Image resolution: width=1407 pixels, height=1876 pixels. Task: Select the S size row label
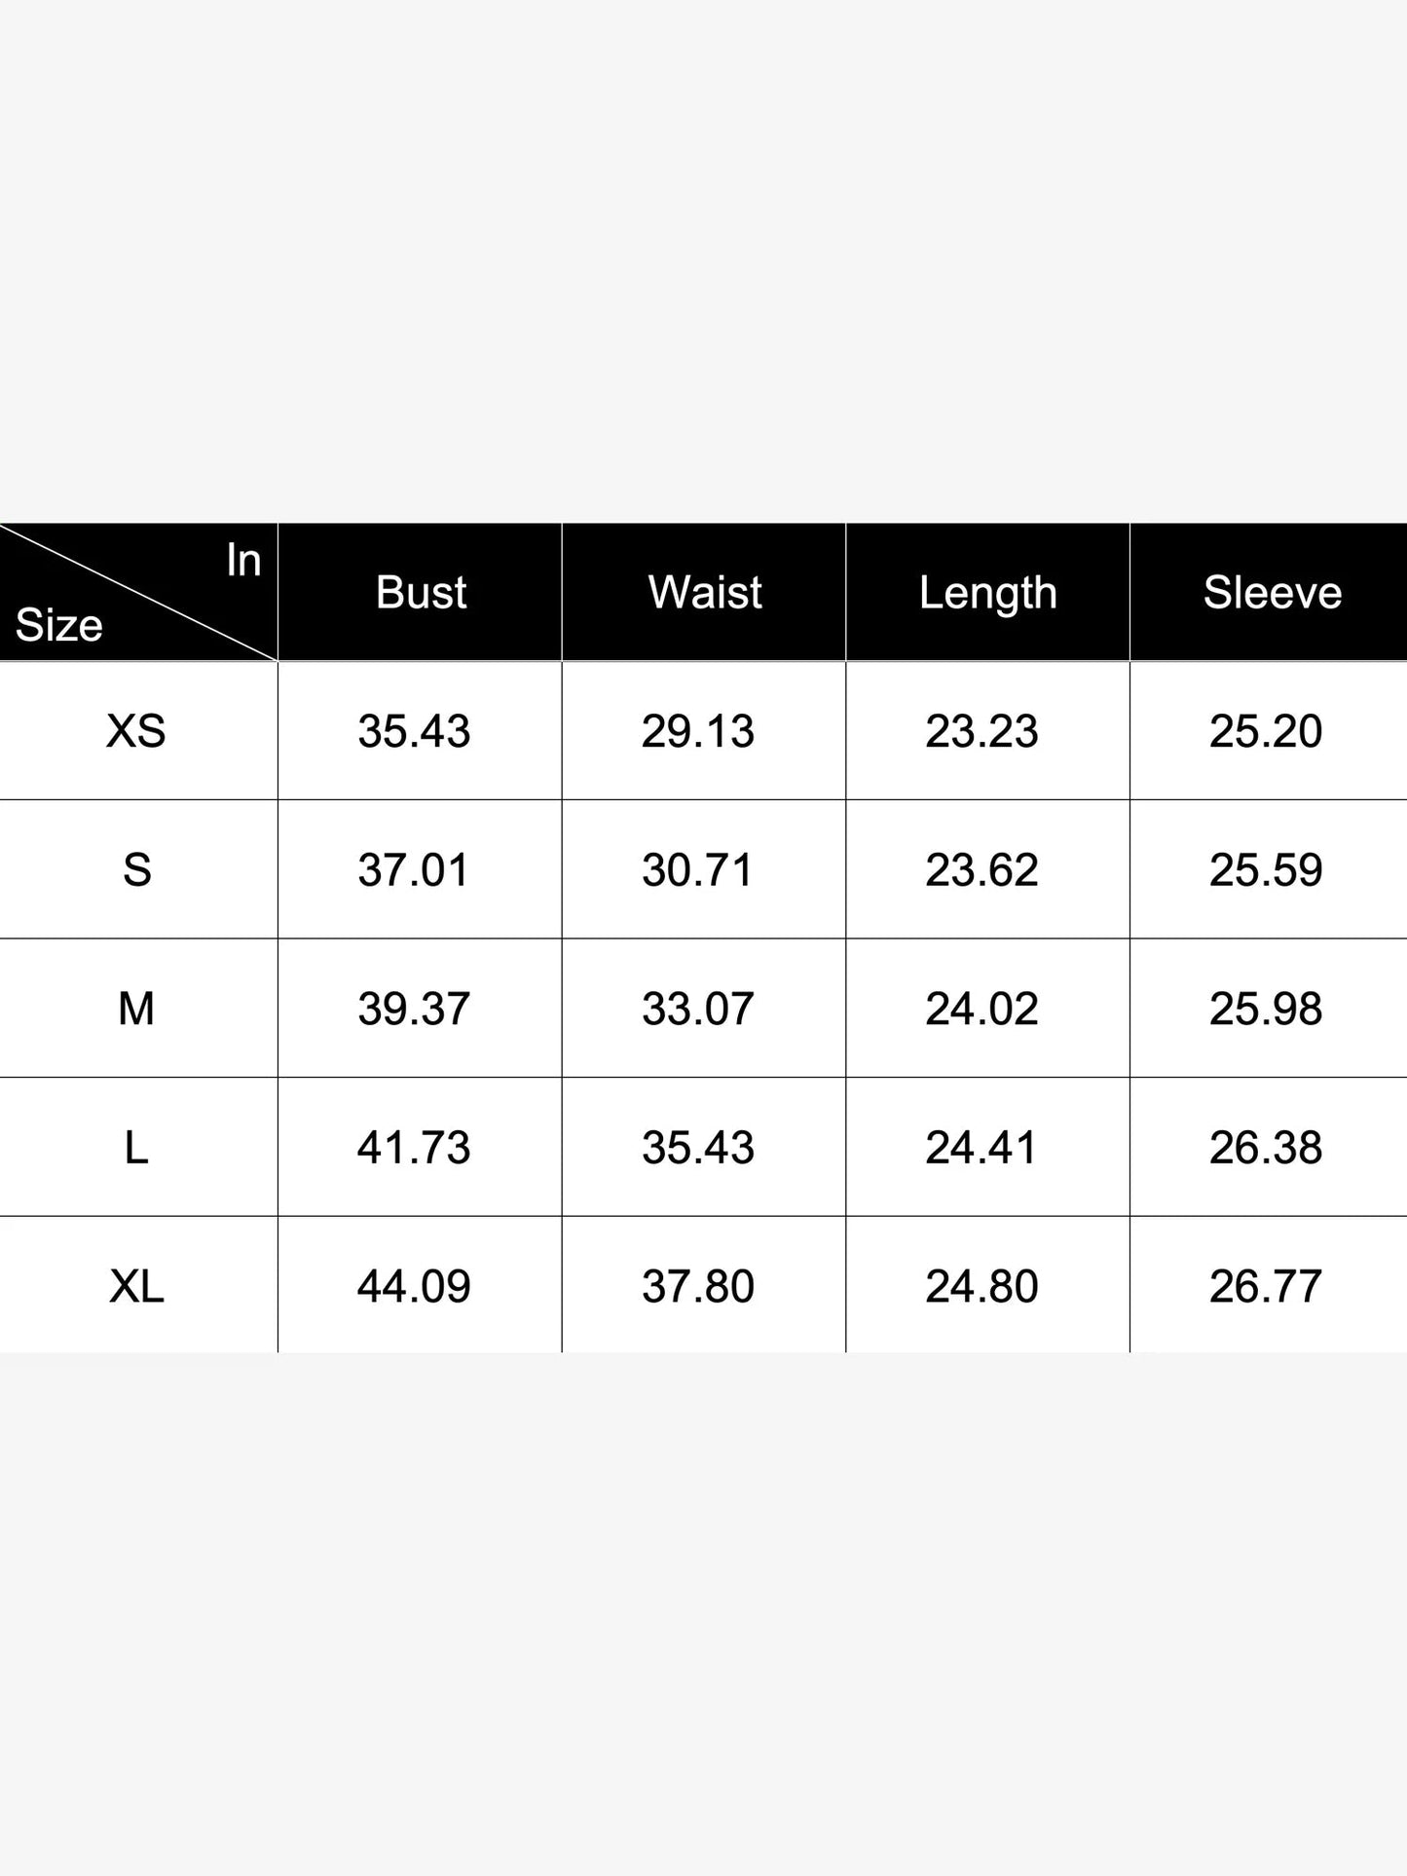pos(136,869)
